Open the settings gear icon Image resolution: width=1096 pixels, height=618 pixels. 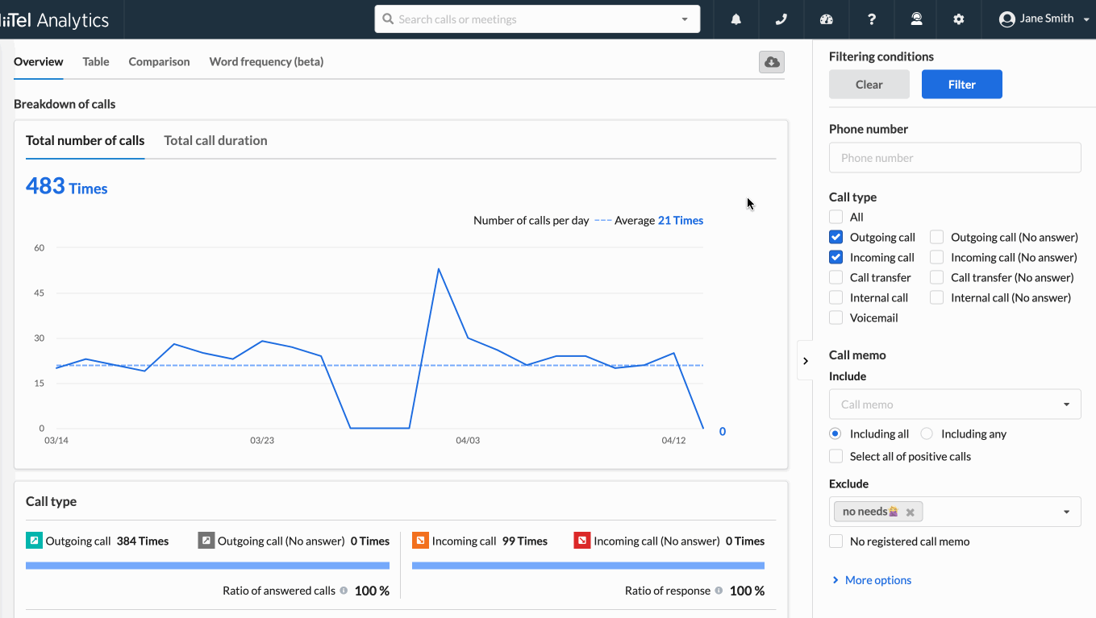click(x=959, y=19)
